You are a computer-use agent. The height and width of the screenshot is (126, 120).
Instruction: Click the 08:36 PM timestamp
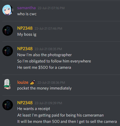pyautogui.click(x=51, y=83)
